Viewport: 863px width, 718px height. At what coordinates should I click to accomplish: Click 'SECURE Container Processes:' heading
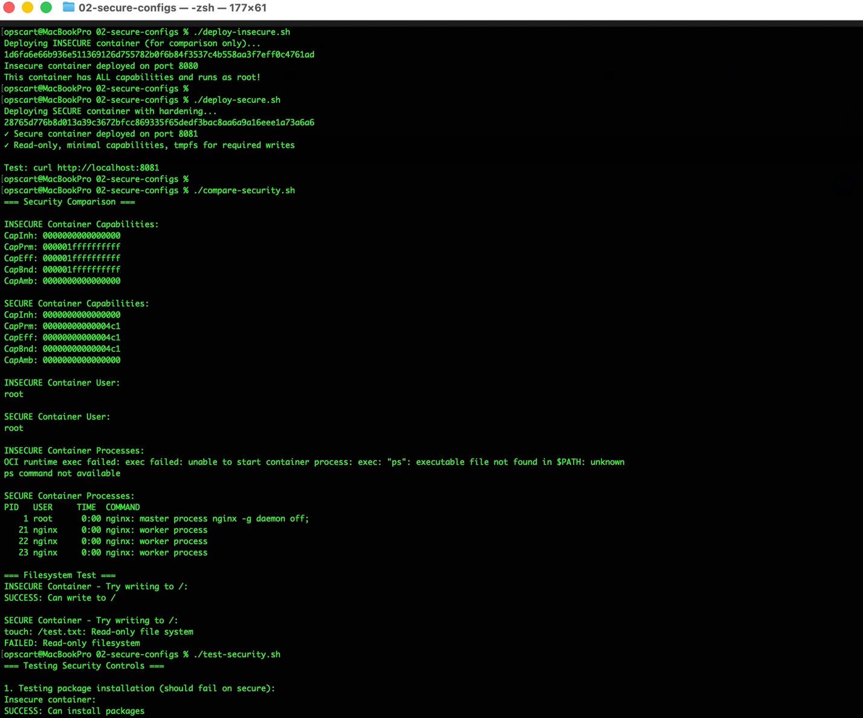(x=69, y=496)
